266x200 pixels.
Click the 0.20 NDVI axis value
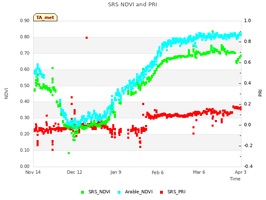click(x=25, y=134)
